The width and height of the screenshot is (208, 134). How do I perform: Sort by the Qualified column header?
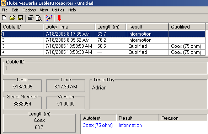(187, 27)
